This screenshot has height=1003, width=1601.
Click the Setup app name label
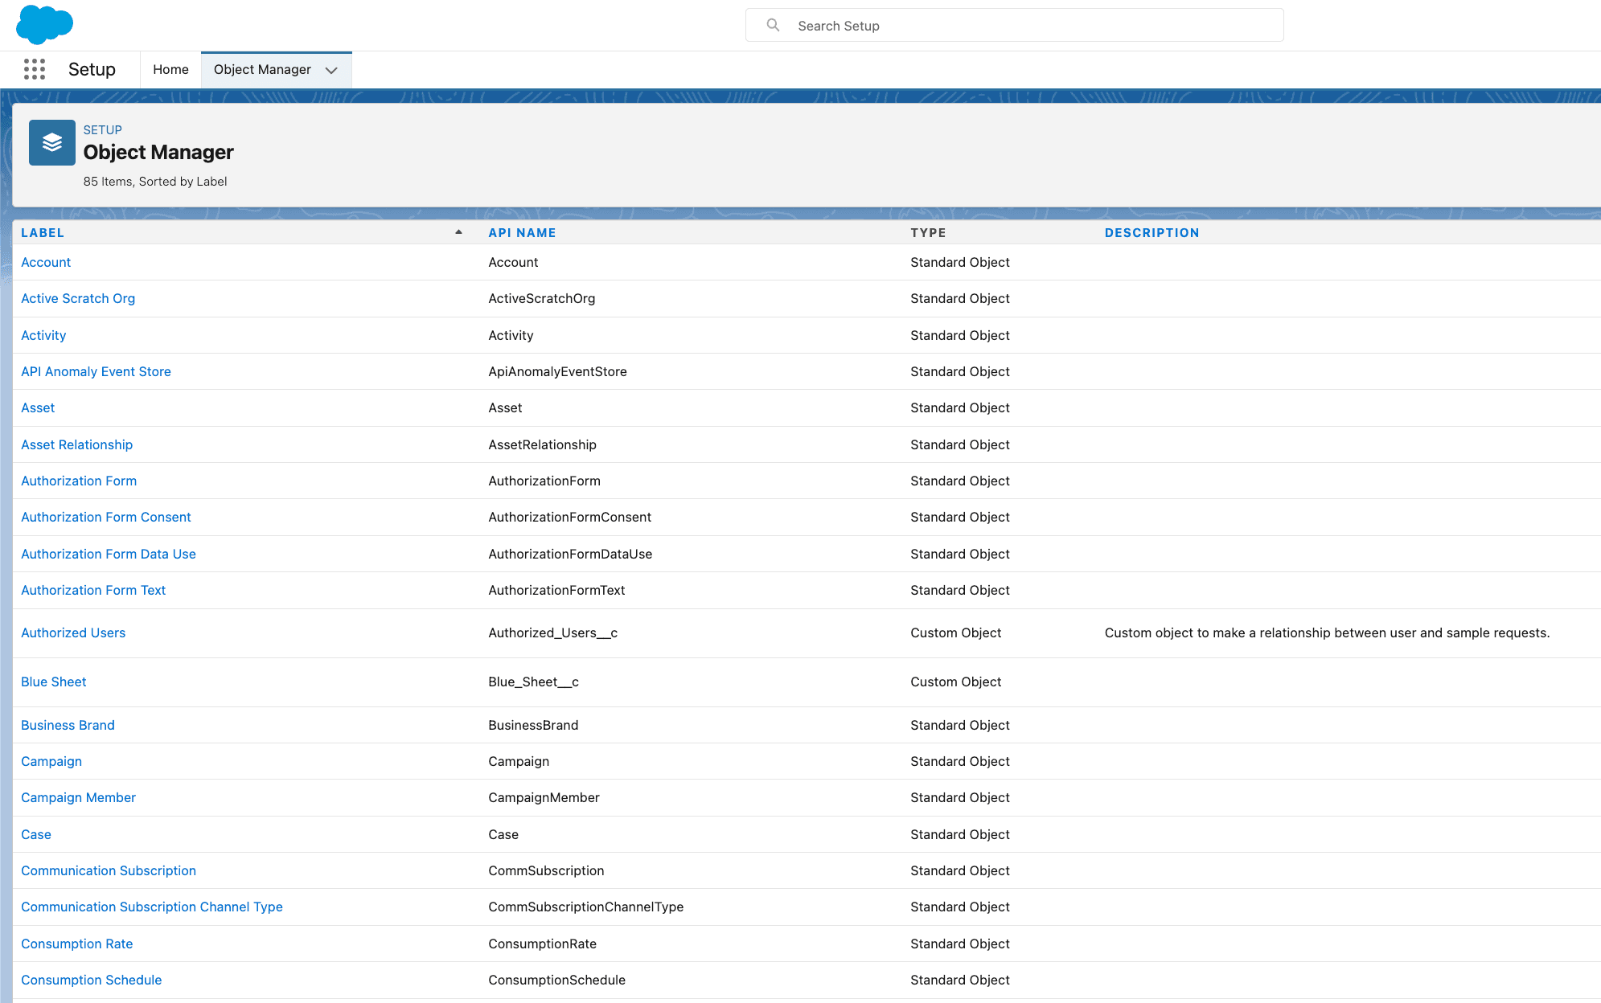click(92, 69)
